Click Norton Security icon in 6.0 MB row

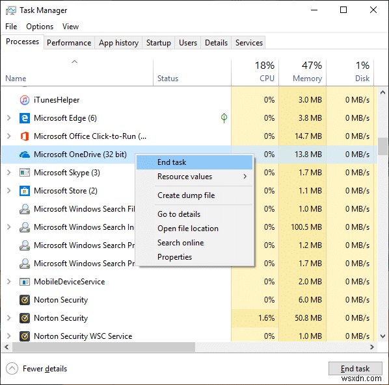tap(25, 300)
